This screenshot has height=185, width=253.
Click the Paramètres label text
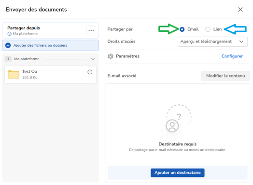point(127,56)
